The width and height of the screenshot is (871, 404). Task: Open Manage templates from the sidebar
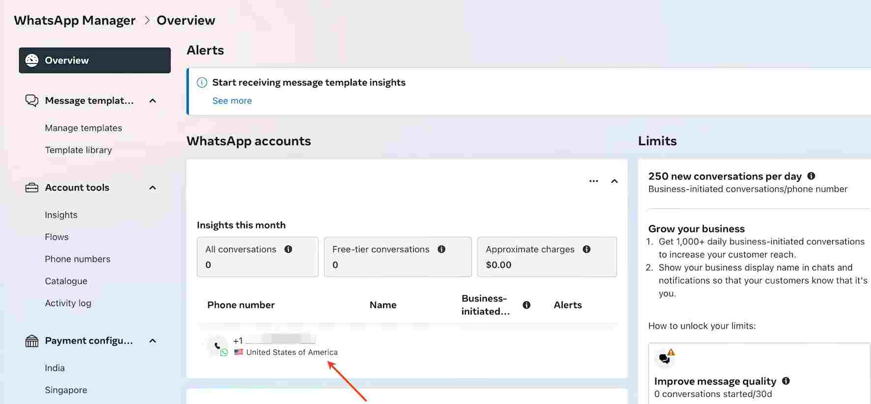tap(84, 128)
